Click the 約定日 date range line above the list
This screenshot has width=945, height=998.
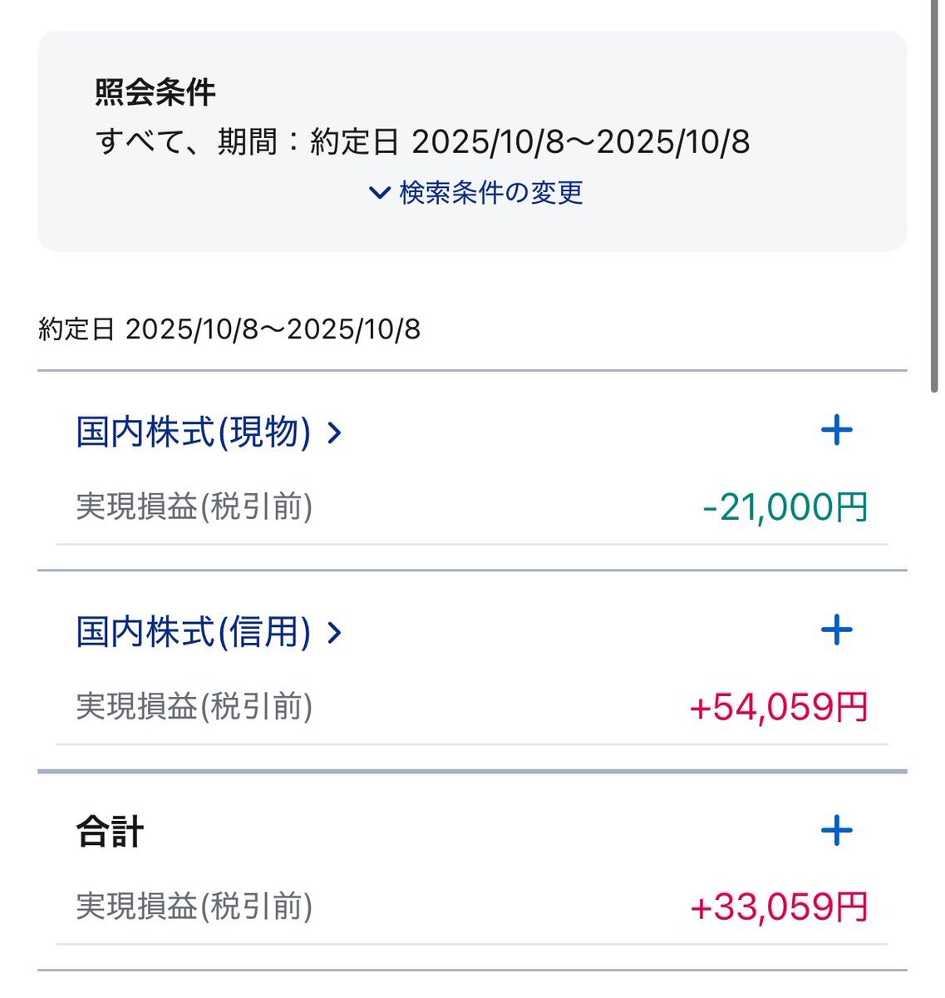coord(229,330)
